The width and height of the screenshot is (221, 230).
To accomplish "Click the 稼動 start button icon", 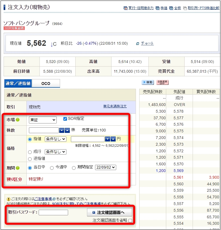I will (x=148, y=82).
